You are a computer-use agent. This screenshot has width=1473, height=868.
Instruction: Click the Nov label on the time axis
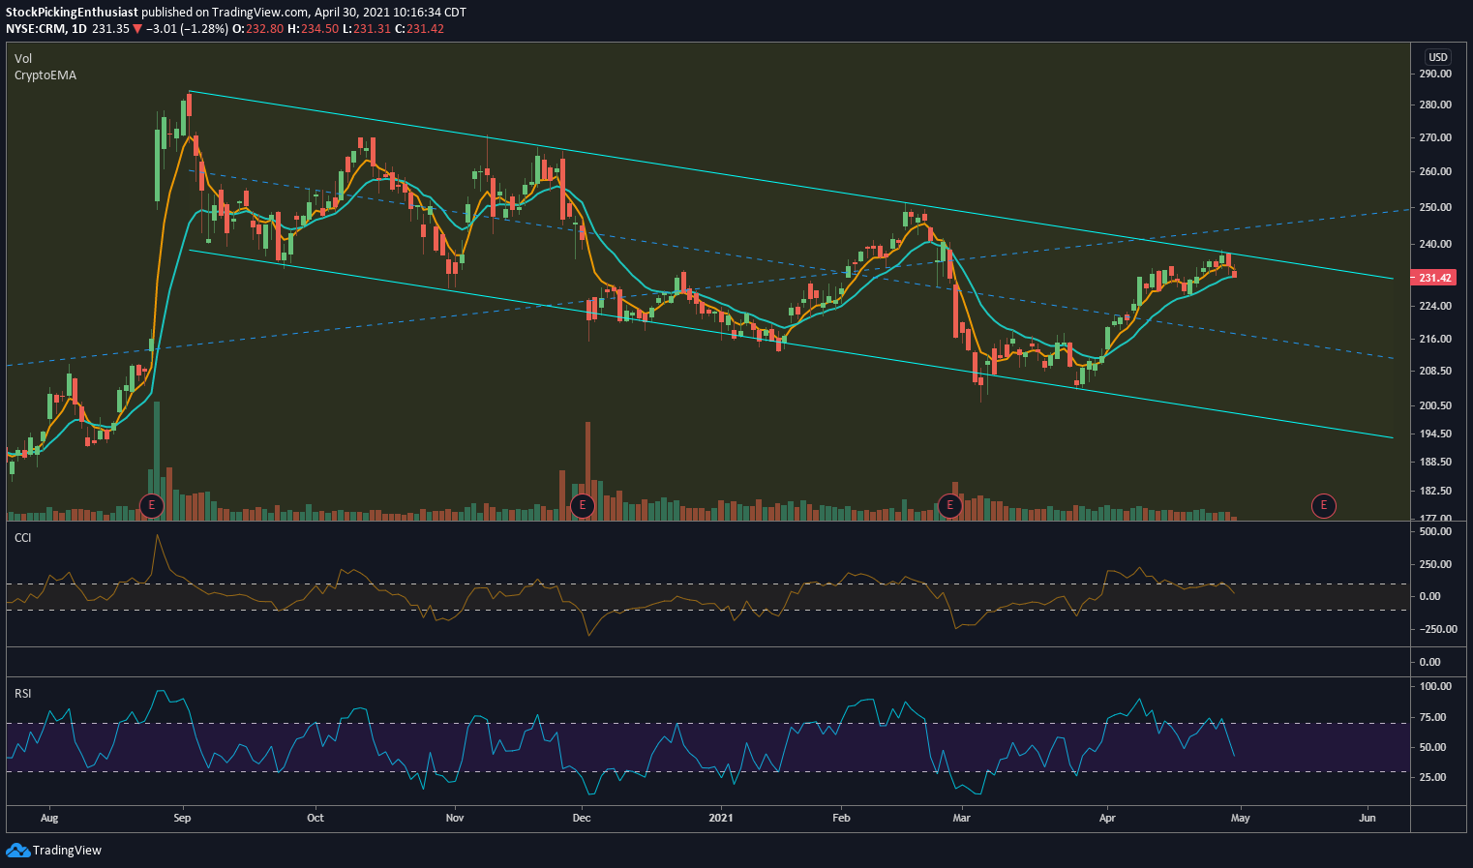click(455, 818)
